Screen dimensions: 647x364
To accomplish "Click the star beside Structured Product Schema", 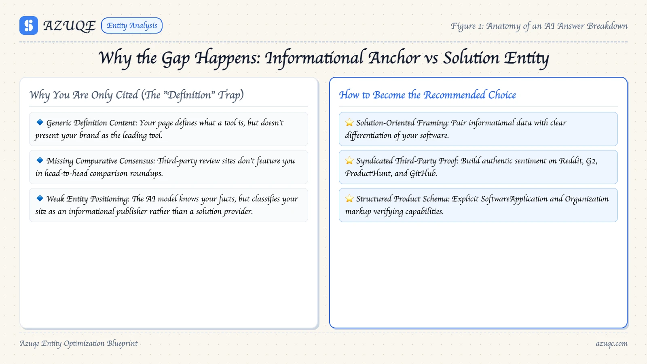I will [x=349, y=199].
